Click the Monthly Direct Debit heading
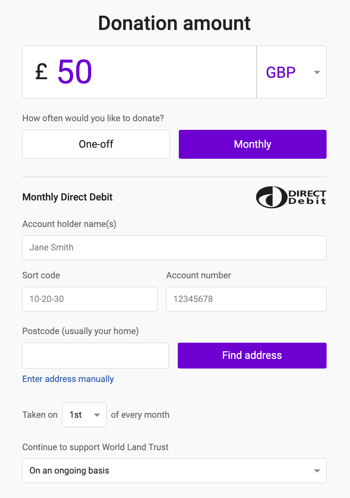 point(68,197)
